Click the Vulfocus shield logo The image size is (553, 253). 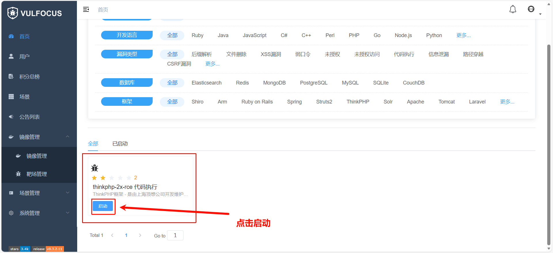13,13
